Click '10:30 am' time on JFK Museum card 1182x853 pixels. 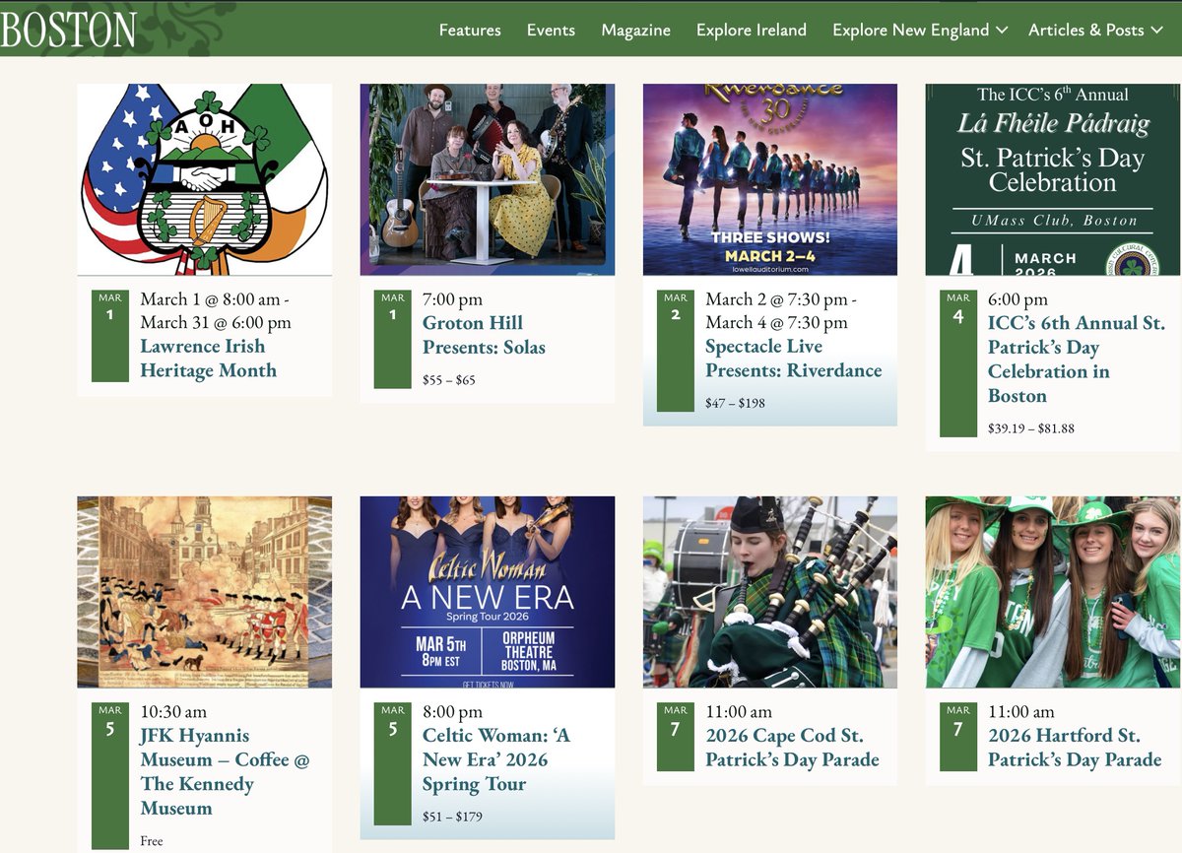coord(173,711)
